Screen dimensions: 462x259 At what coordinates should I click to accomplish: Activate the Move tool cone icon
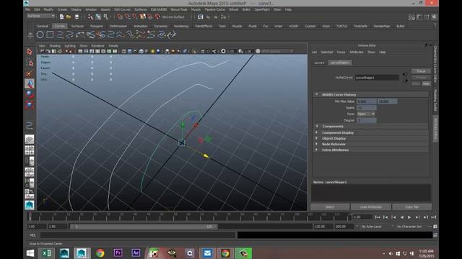tap(30, 84)
